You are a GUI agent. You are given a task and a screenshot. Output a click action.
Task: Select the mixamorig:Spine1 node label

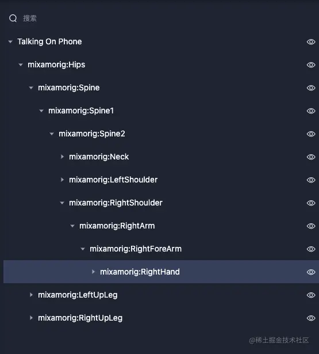(81, 111)
